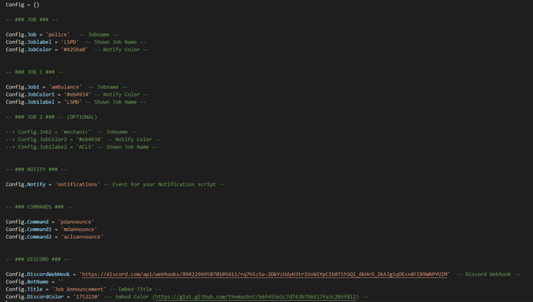Place cursor in 'notifications' Notify value
This screenshot has height=302, width=533.
(77, 184)
